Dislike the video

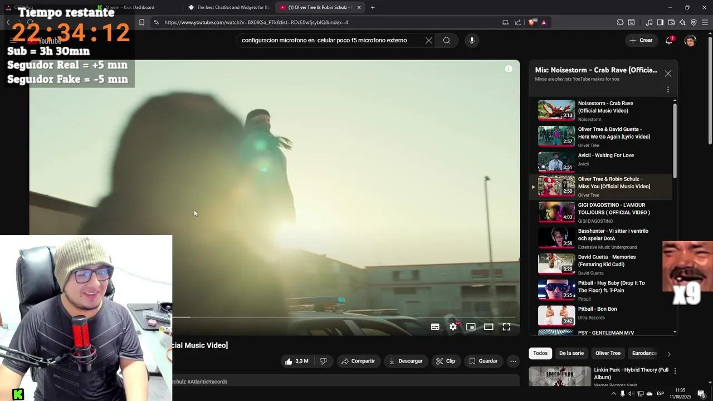click(323, 361)
